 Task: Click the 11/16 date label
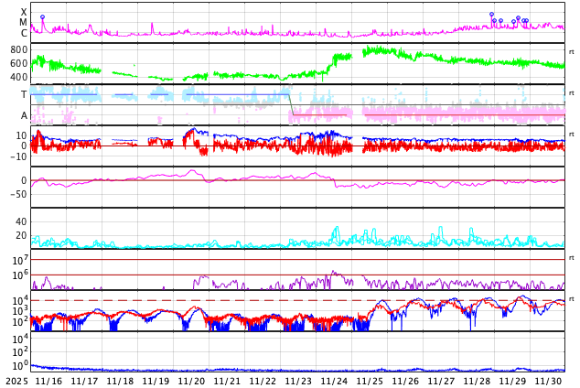[x=48, y=381]
